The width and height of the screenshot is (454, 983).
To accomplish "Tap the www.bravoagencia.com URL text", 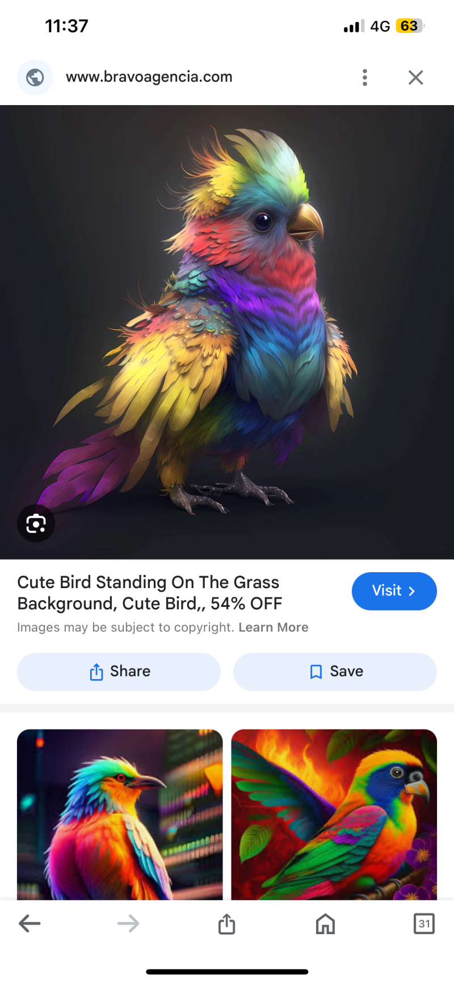I will [149, 77].
